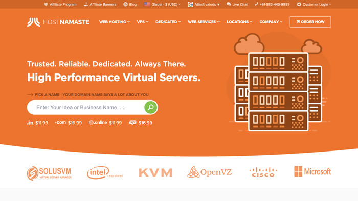Click the 'High Performance Virtual Servers.' heading

pyautogui.click(x=114, y=78)
